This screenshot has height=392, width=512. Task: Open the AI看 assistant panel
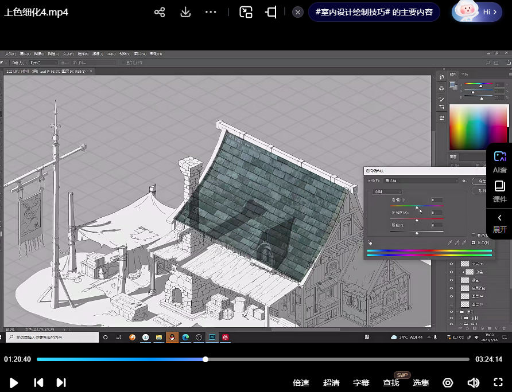499,162
